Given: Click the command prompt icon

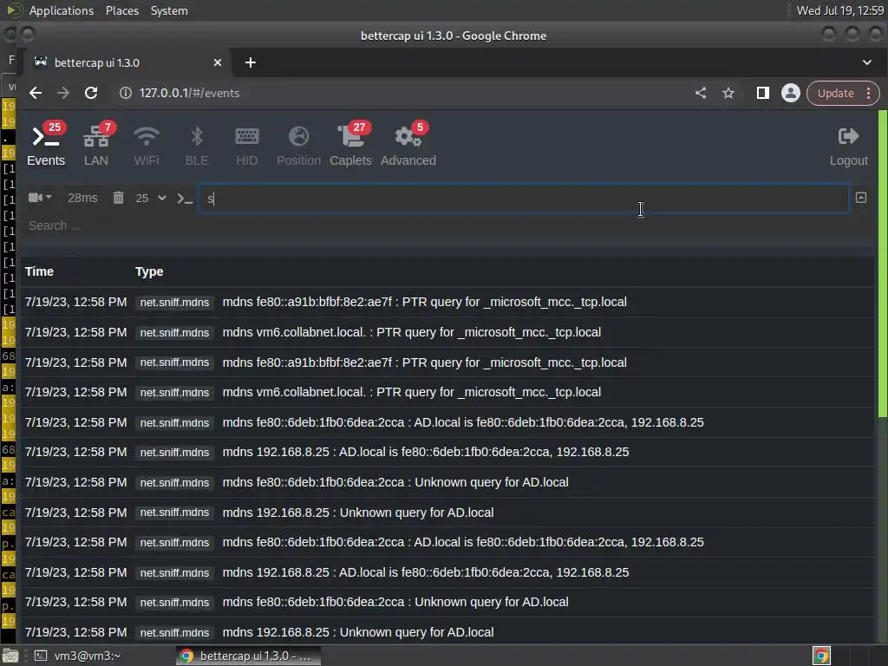Looking at the screenshot, I should (x=185, y=199).
